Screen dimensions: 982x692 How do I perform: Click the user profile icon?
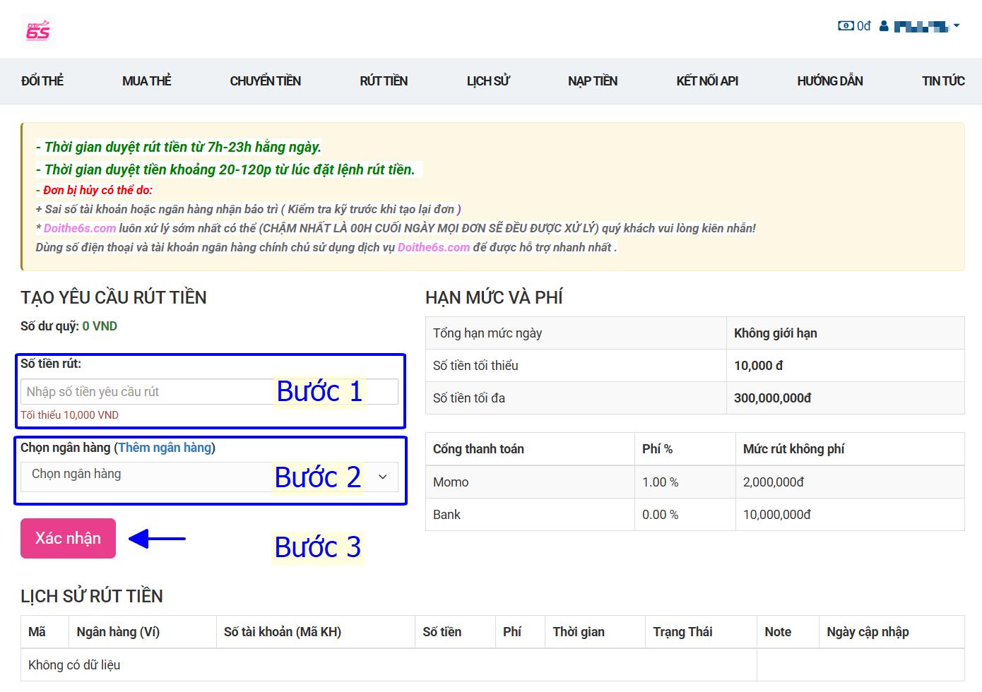pos(884,26)
